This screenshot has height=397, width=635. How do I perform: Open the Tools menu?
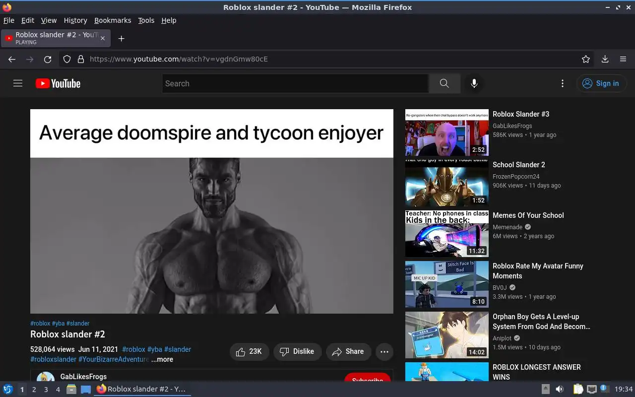click(146, 20)
